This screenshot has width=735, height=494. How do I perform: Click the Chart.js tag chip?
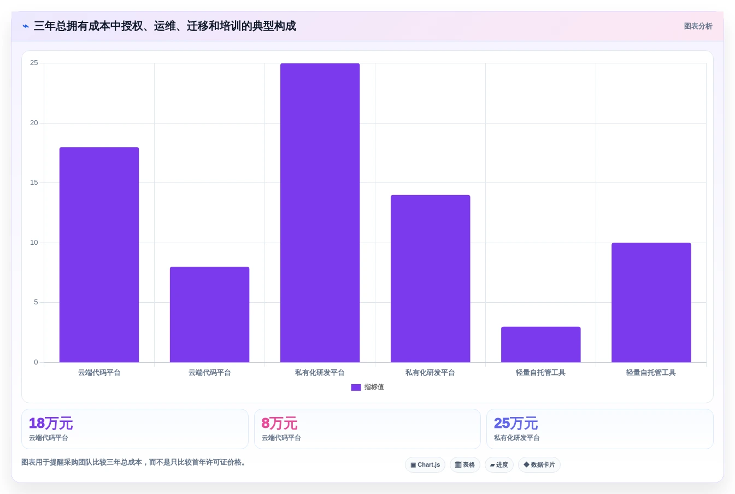pyautogui.click(x=425, y=464)
